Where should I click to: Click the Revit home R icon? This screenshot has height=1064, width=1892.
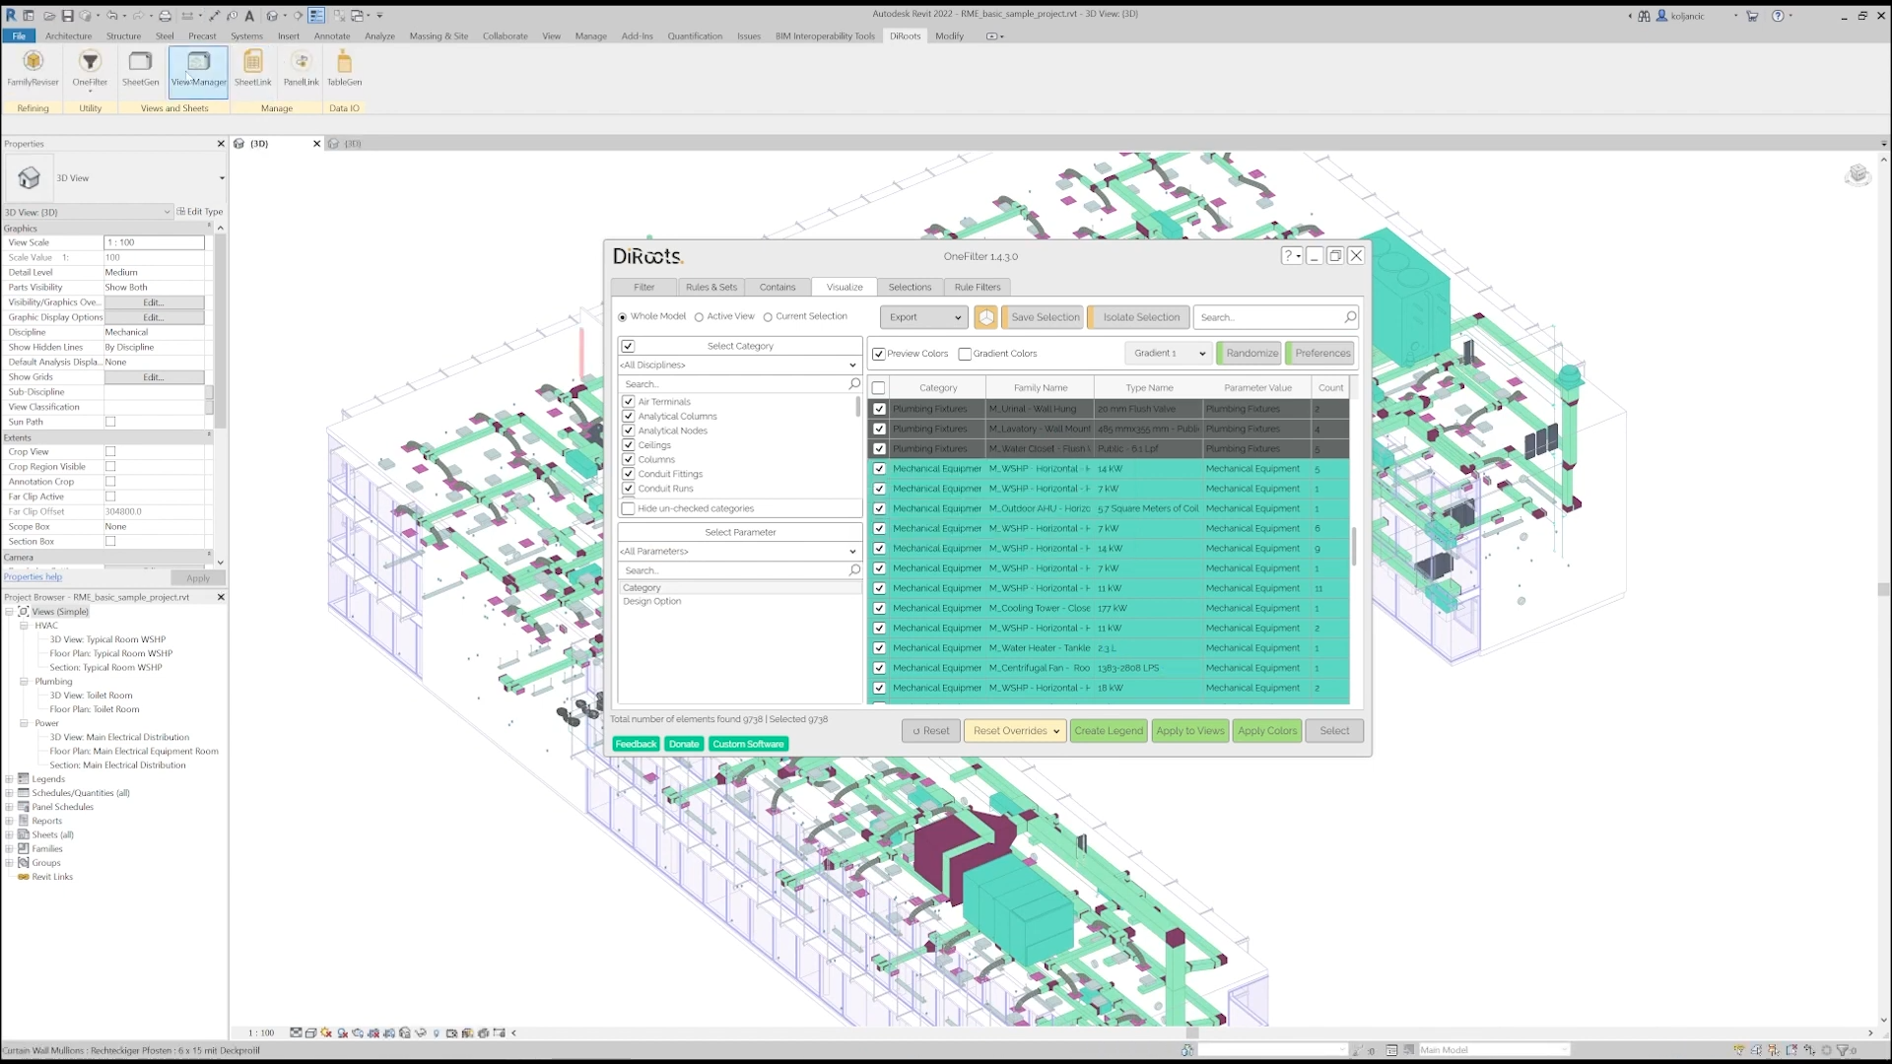pos(11,15)
